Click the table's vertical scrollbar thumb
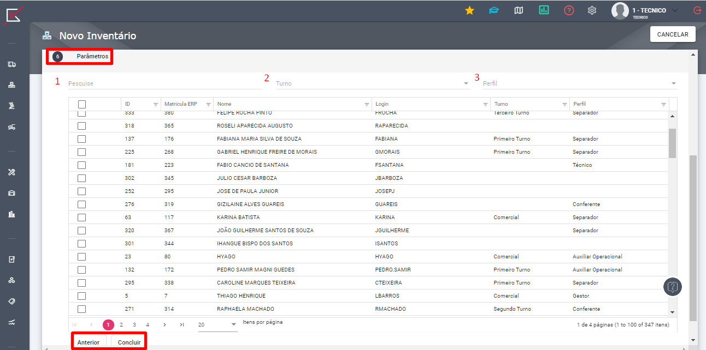The height and width of the screenshot is (350, 706). (673, 143)
